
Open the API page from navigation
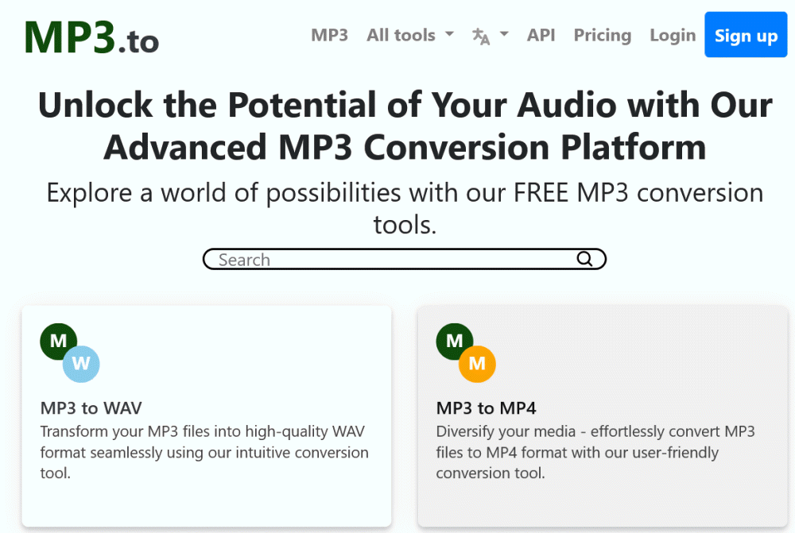541,36
